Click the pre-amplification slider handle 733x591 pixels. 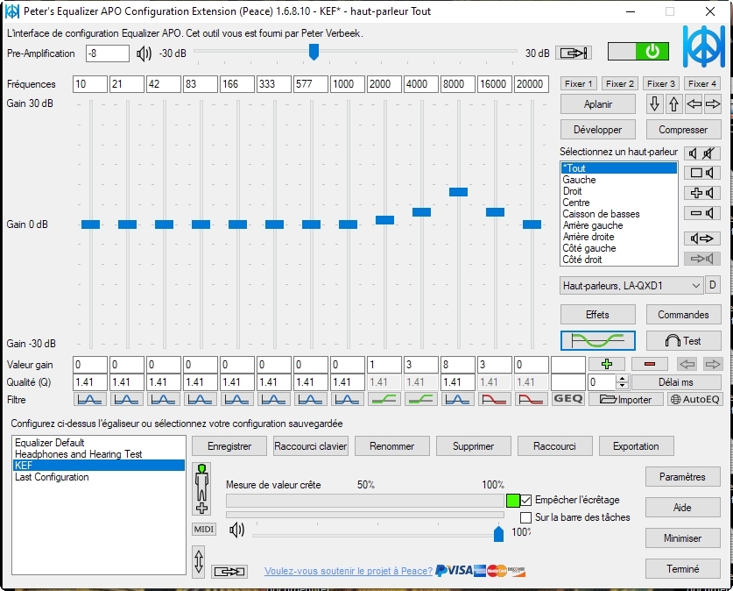pos(314,52)
